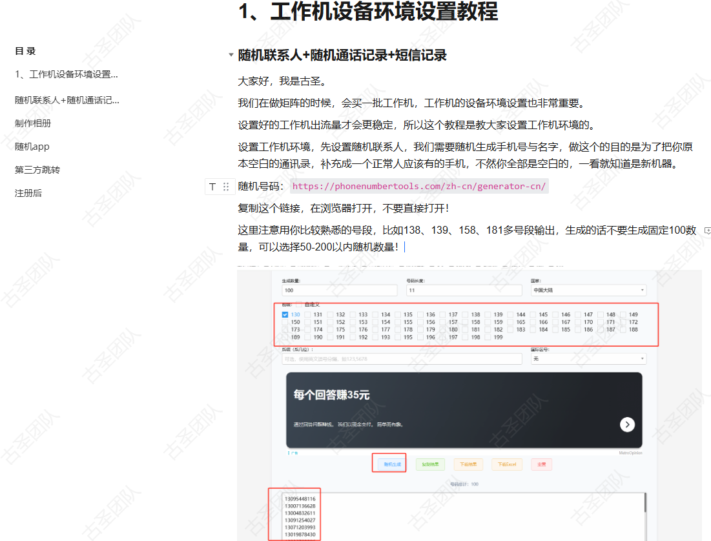The height and width of the screenshot is (541, 711).
Task: Tick the 138 prefix checkbox
Action: [465, 314]
